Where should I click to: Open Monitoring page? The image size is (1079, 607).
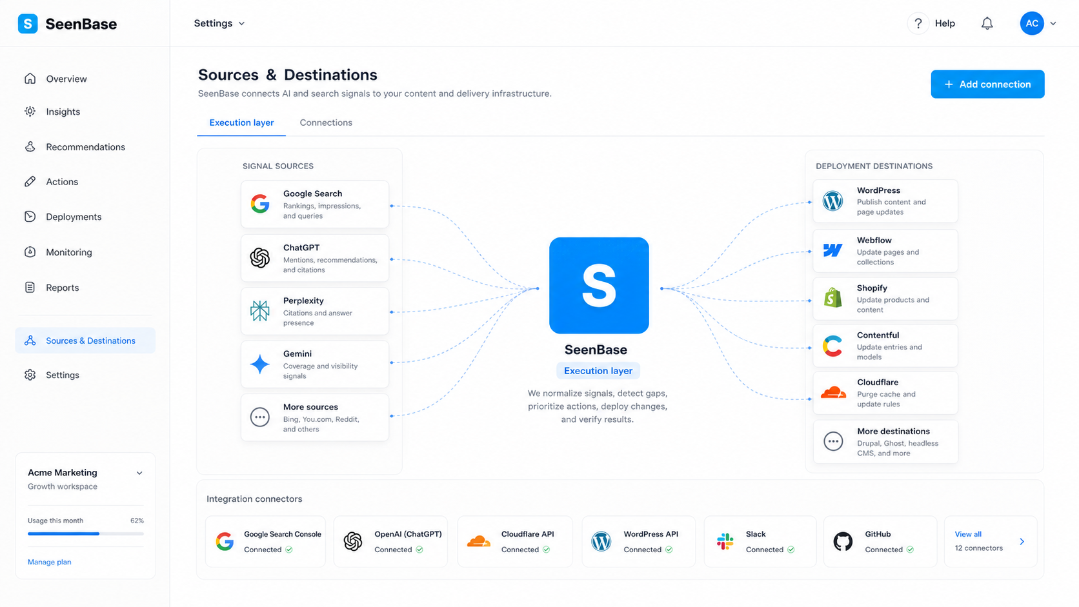[x=69, y=252]
